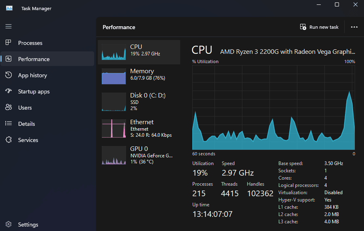Open the three-dot more options menu
Image resolution: width=364 pixels, height=231 pixels.
coord(354,27)
